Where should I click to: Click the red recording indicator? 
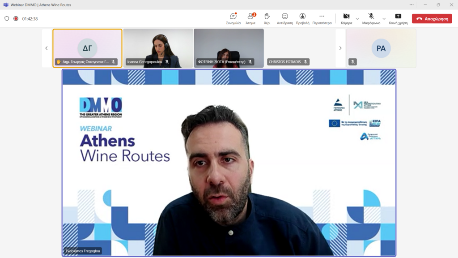pyautogui.click(x=16, y=18)
